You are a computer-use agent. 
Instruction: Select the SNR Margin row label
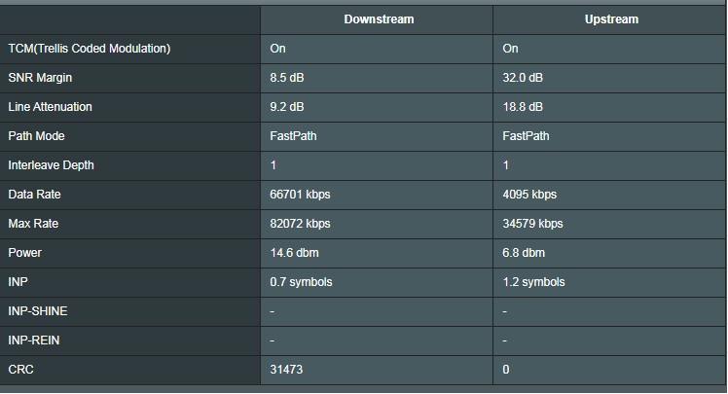pyautogui.click(x=40, y=78)
